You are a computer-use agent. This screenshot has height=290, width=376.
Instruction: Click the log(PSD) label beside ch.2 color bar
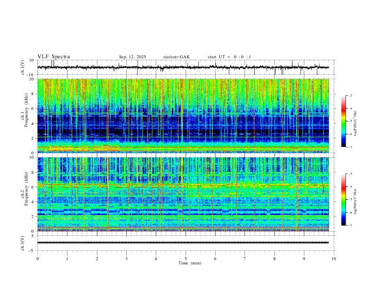(355, 201)
